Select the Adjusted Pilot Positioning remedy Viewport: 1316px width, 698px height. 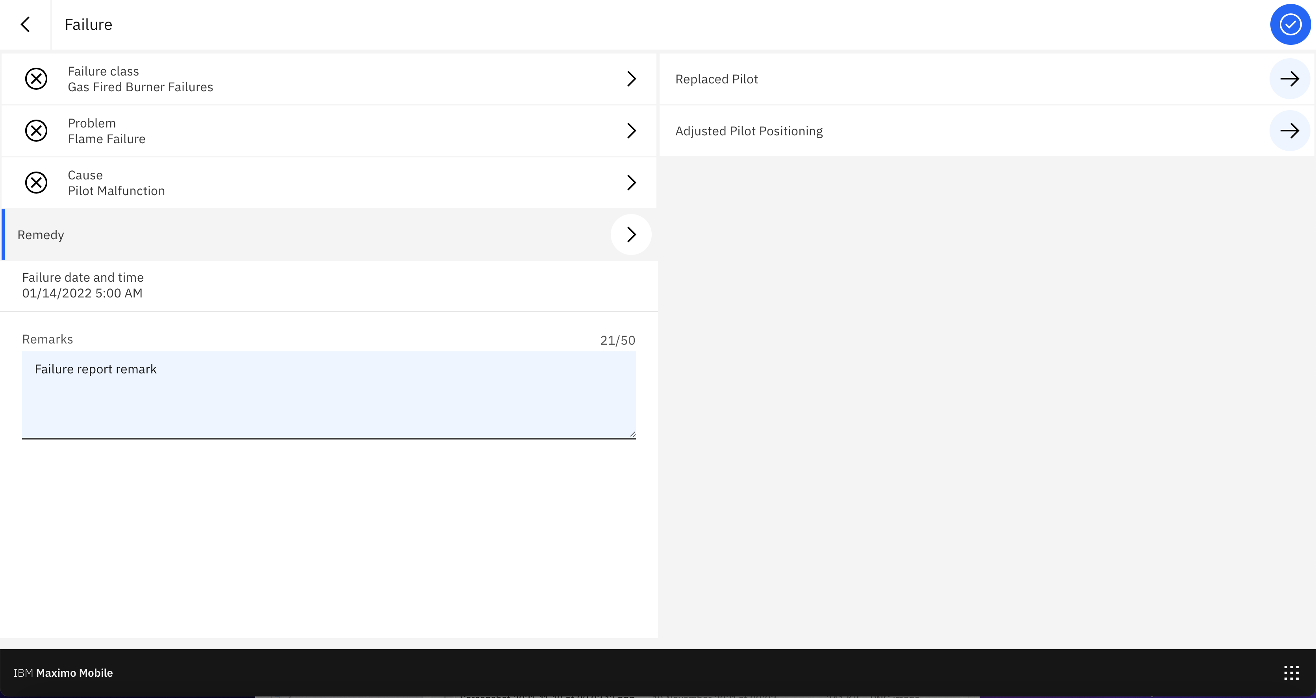click(x=749, y=131)
